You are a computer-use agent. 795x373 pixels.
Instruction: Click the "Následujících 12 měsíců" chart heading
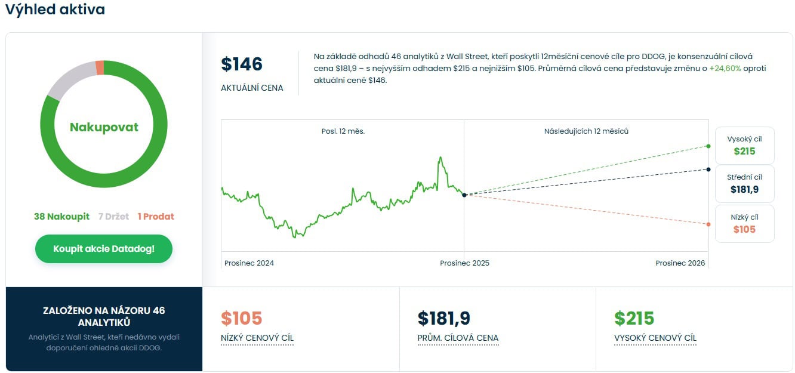tap(586, 131)
